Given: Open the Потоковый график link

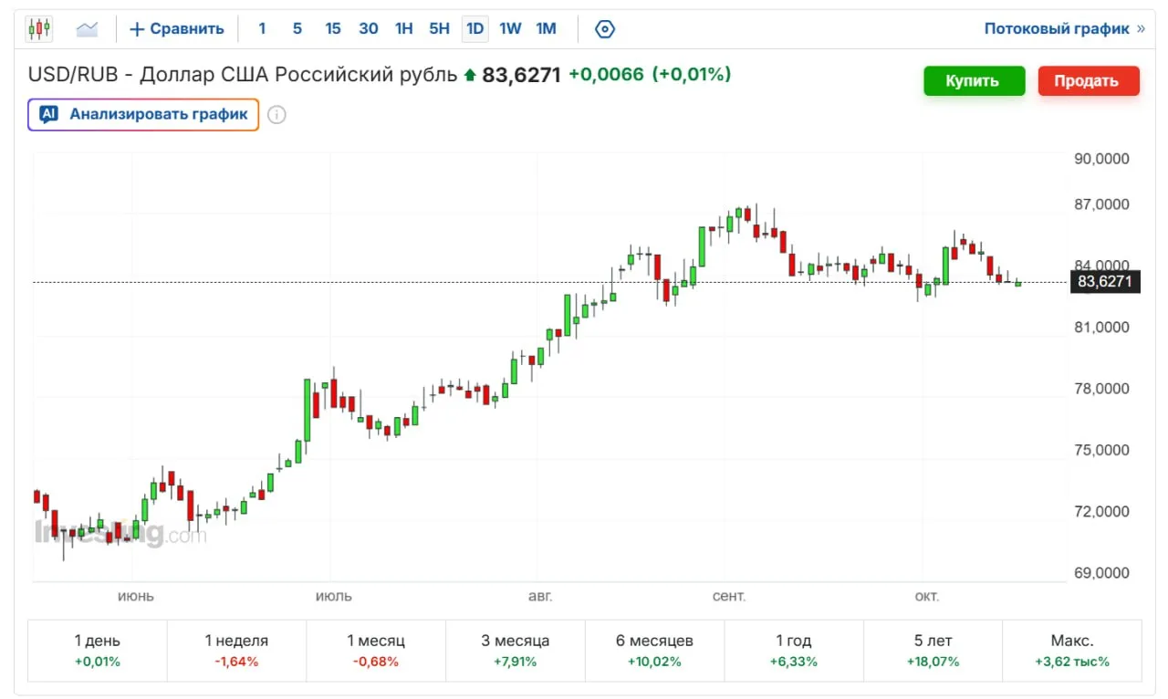Looking at the screenshot, I should [x=1064, y=29].
